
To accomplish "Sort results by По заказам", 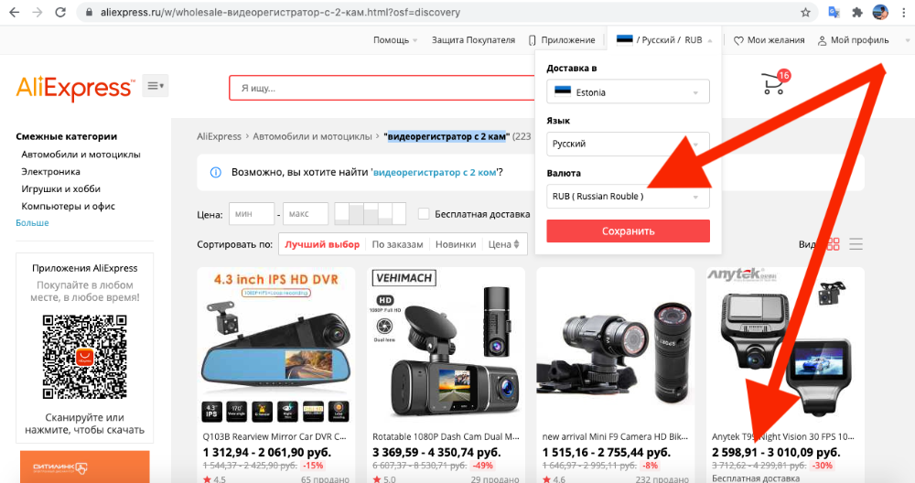I will pos(397,244).
